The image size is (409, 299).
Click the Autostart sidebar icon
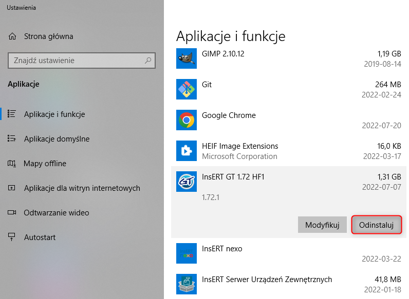pos(12,237)
